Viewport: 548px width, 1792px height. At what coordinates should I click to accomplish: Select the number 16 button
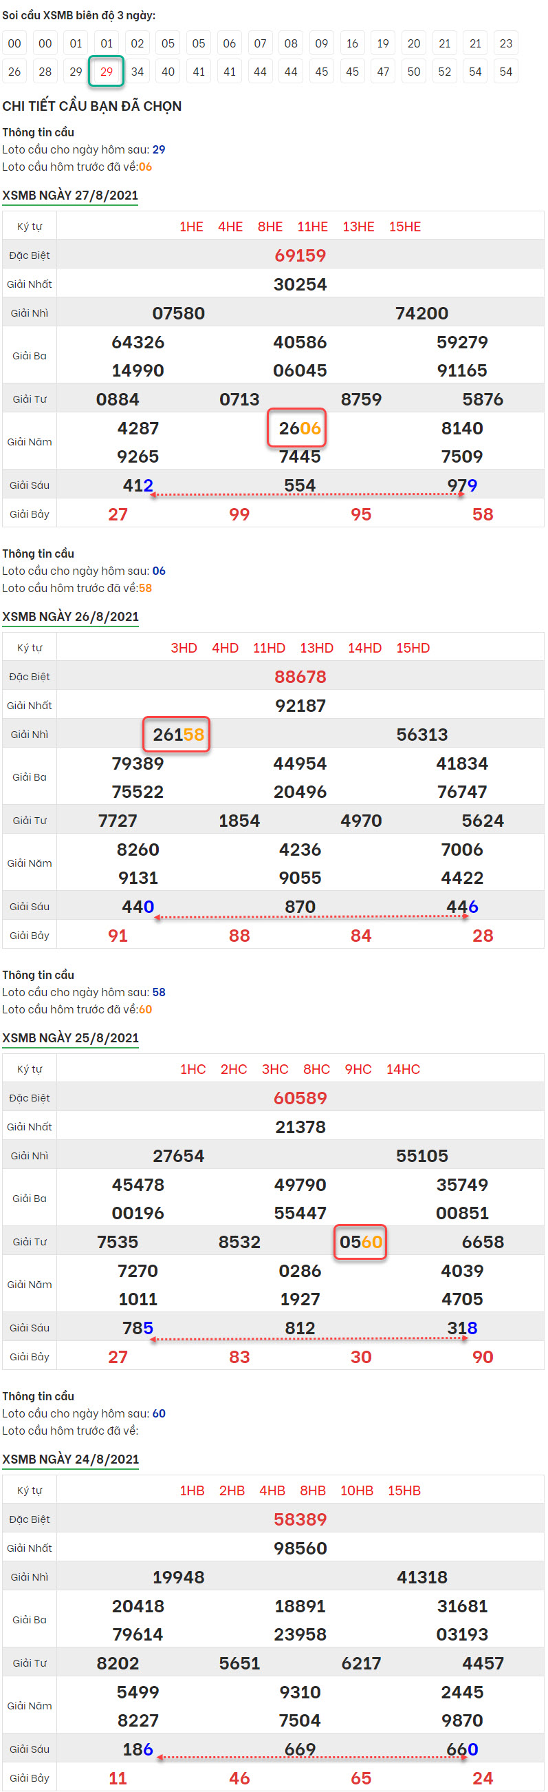coord(352,43)
